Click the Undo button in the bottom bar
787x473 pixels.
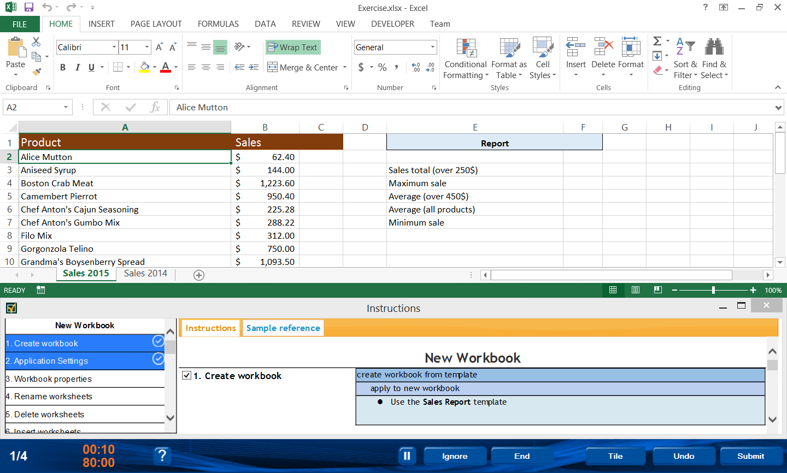[684, 456]
